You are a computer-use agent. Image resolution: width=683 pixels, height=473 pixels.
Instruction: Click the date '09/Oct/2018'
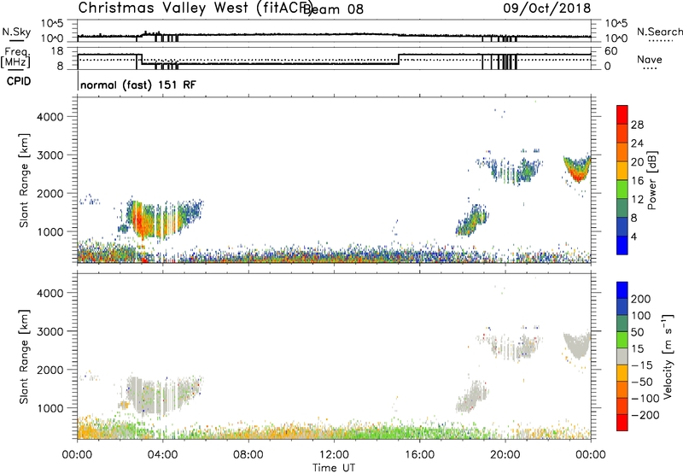pos(547,9)
